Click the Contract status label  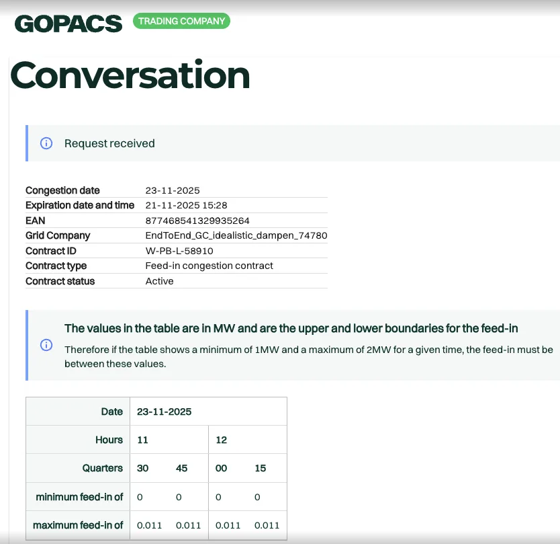click(60, 281)
